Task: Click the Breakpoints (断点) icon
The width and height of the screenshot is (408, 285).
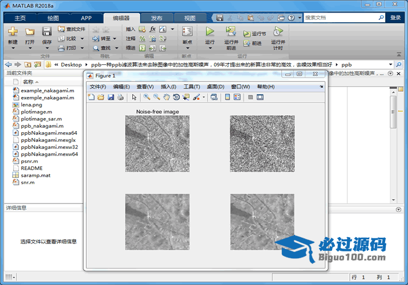Action: tap(187, 31)
